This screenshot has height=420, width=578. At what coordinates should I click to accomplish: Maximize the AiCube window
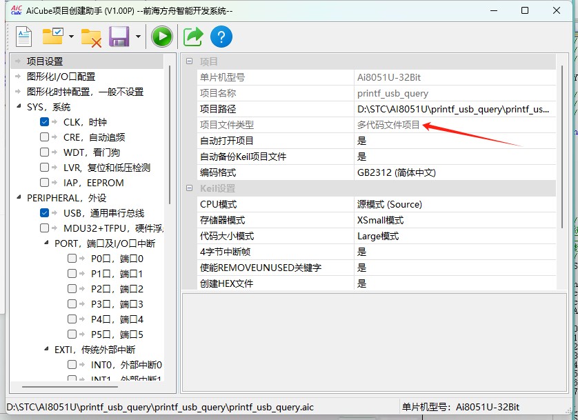tap(525, 10)
